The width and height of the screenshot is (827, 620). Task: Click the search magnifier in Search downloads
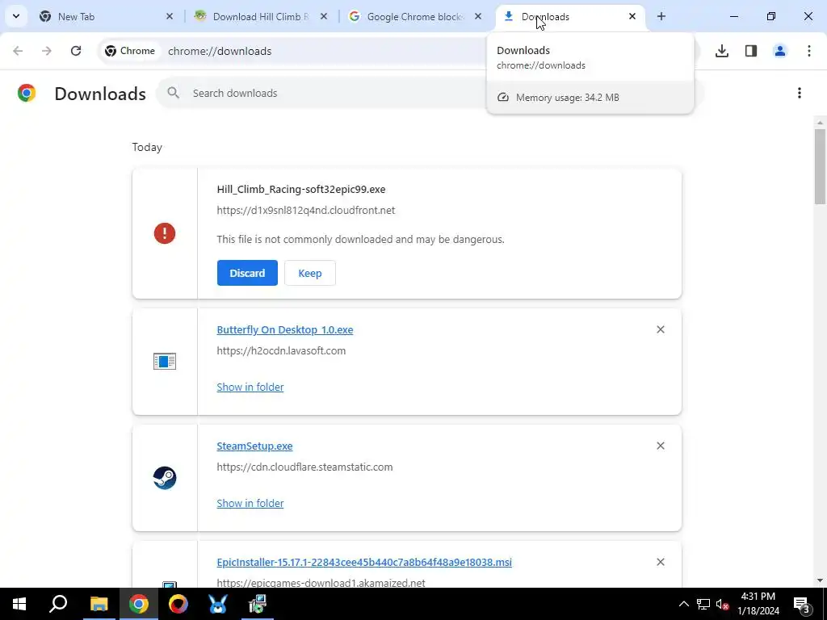tap(173, 93)
